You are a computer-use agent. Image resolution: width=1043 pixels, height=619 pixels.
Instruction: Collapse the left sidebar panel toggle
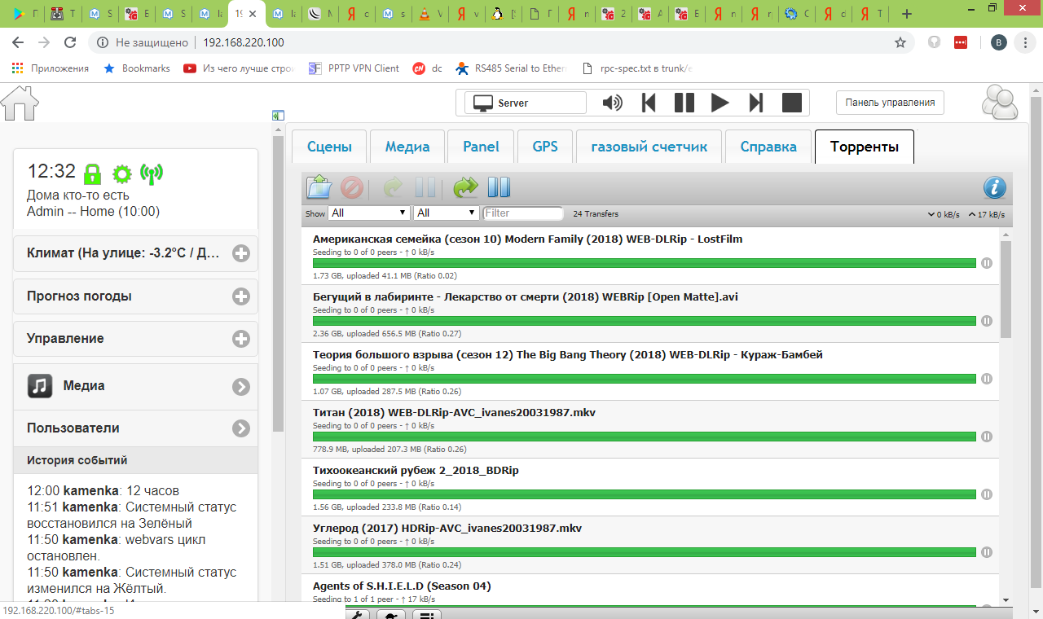277,116
